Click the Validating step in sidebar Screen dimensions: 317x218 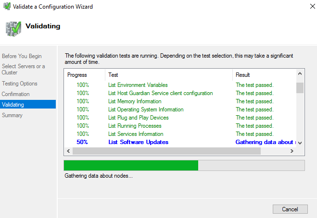tap(13, 105)
